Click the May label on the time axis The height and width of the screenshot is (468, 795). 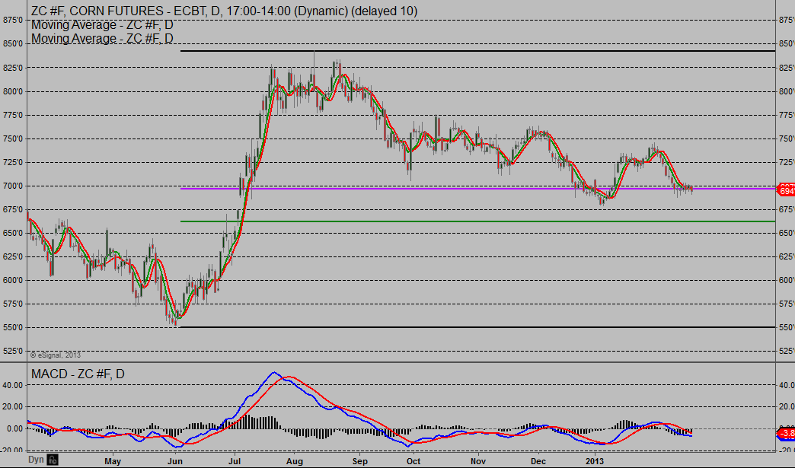(x=113, y=461)
